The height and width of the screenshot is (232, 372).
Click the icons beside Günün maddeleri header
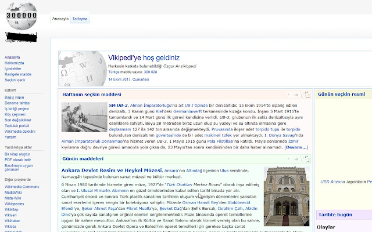(298, 159)
